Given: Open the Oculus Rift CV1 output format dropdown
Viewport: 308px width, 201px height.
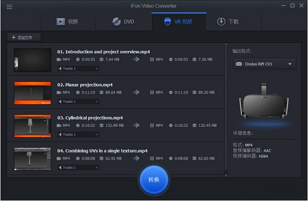Looking at the screenshot, I should click(265, 64).
